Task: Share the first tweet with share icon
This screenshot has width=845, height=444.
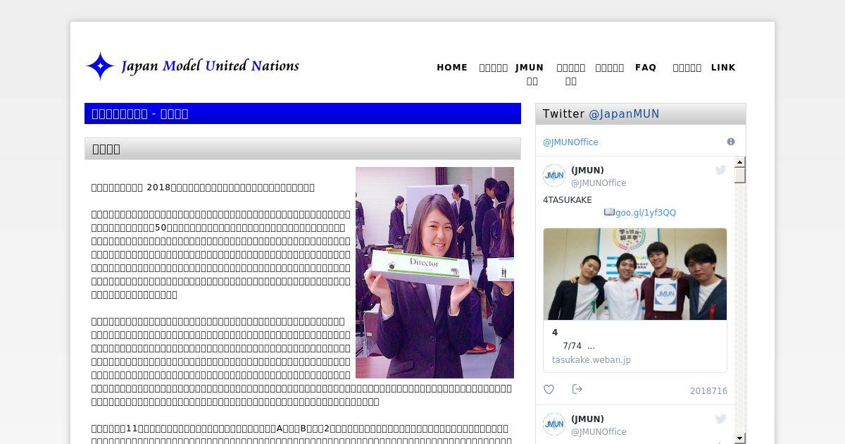Action: (577, 390)
